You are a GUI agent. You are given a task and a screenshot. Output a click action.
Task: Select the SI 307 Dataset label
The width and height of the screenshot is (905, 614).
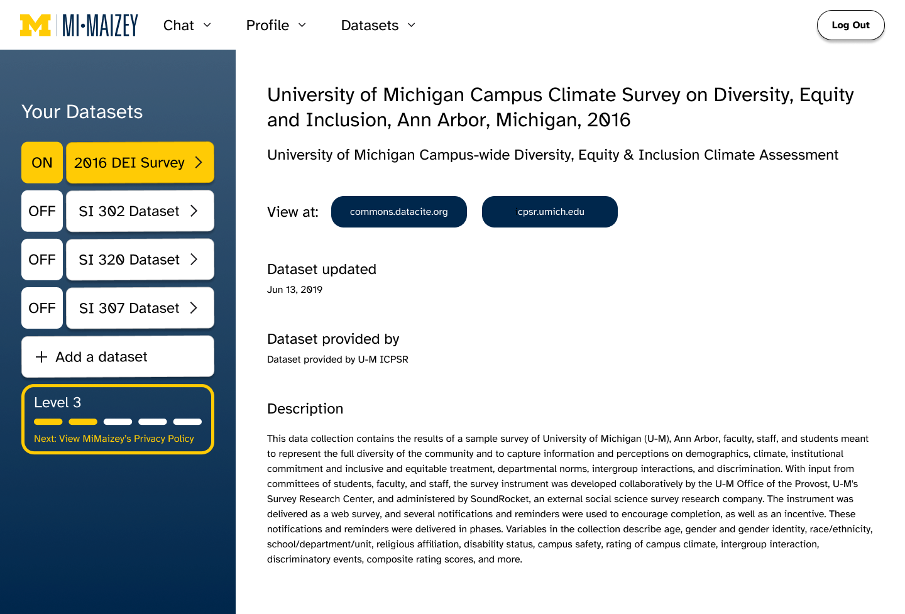[x=129, y=308]
